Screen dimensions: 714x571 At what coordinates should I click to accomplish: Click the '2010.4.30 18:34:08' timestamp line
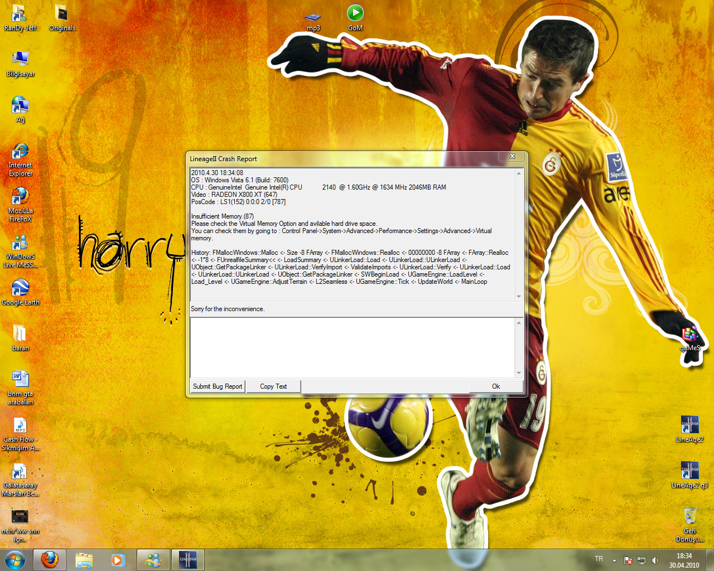(217, 173)
